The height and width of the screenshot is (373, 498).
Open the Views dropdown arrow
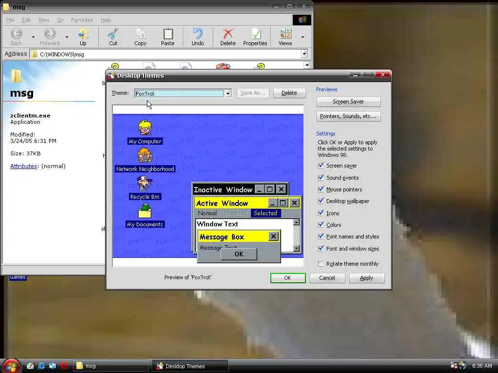[302, 37]
